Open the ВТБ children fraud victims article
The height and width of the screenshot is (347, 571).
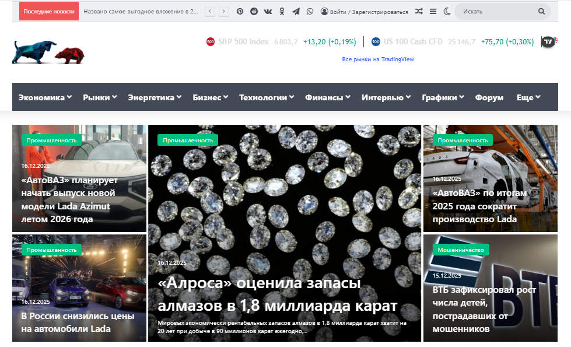[x=484, y=309]
